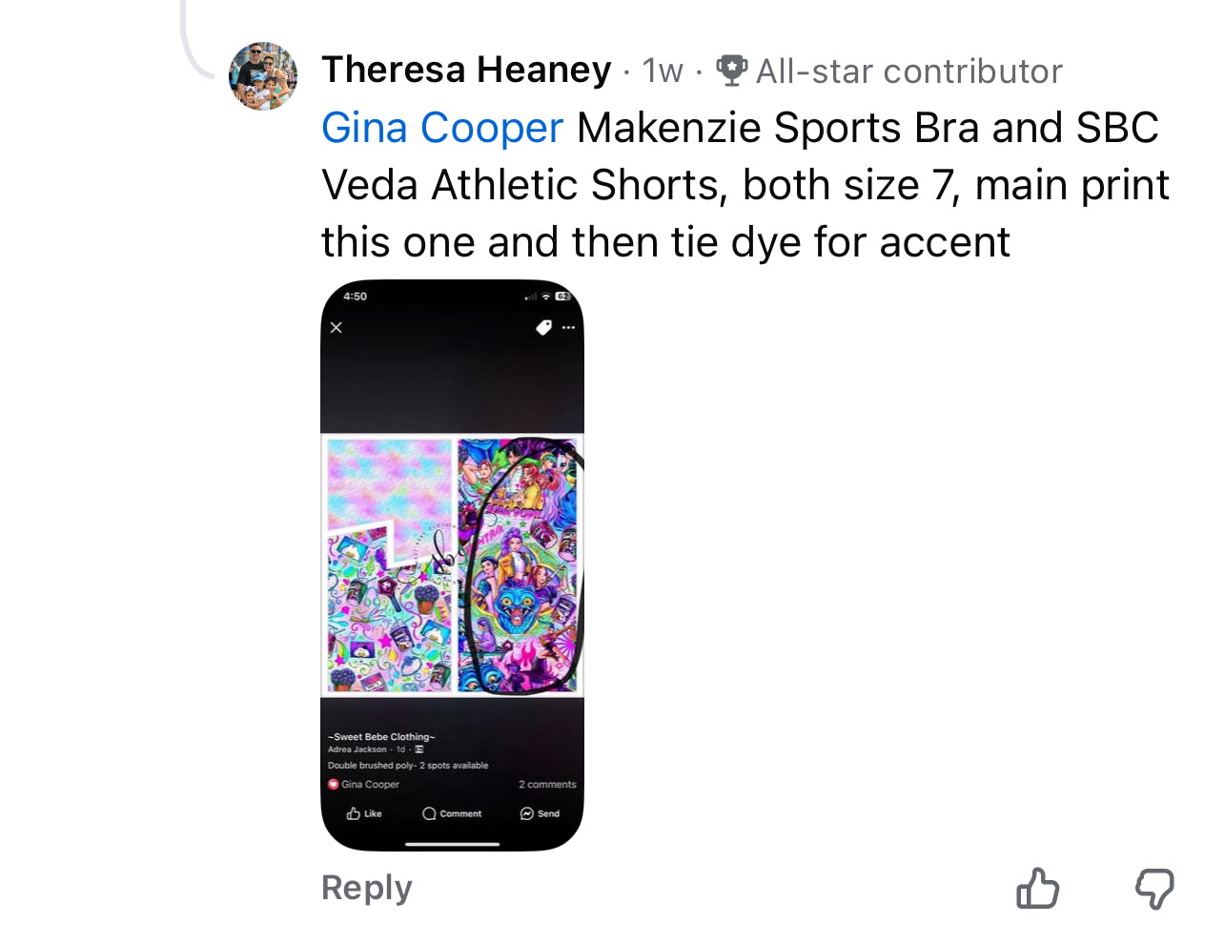Click the thumbs up icon on the comment
This screenshot has height=944, width=1224.
click(x=1038, y=889)
